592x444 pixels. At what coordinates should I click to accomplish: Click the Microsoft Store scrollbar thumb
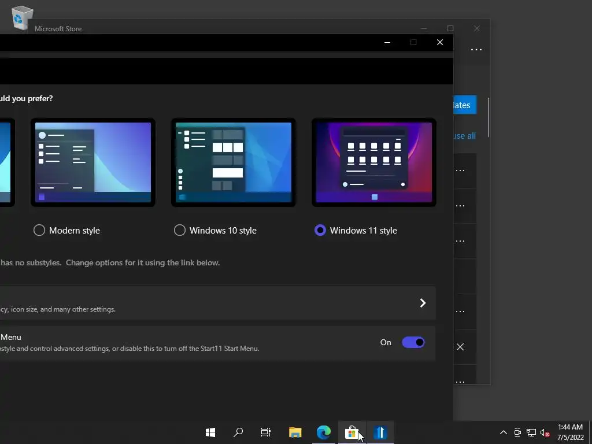click(x=489, y=117)
